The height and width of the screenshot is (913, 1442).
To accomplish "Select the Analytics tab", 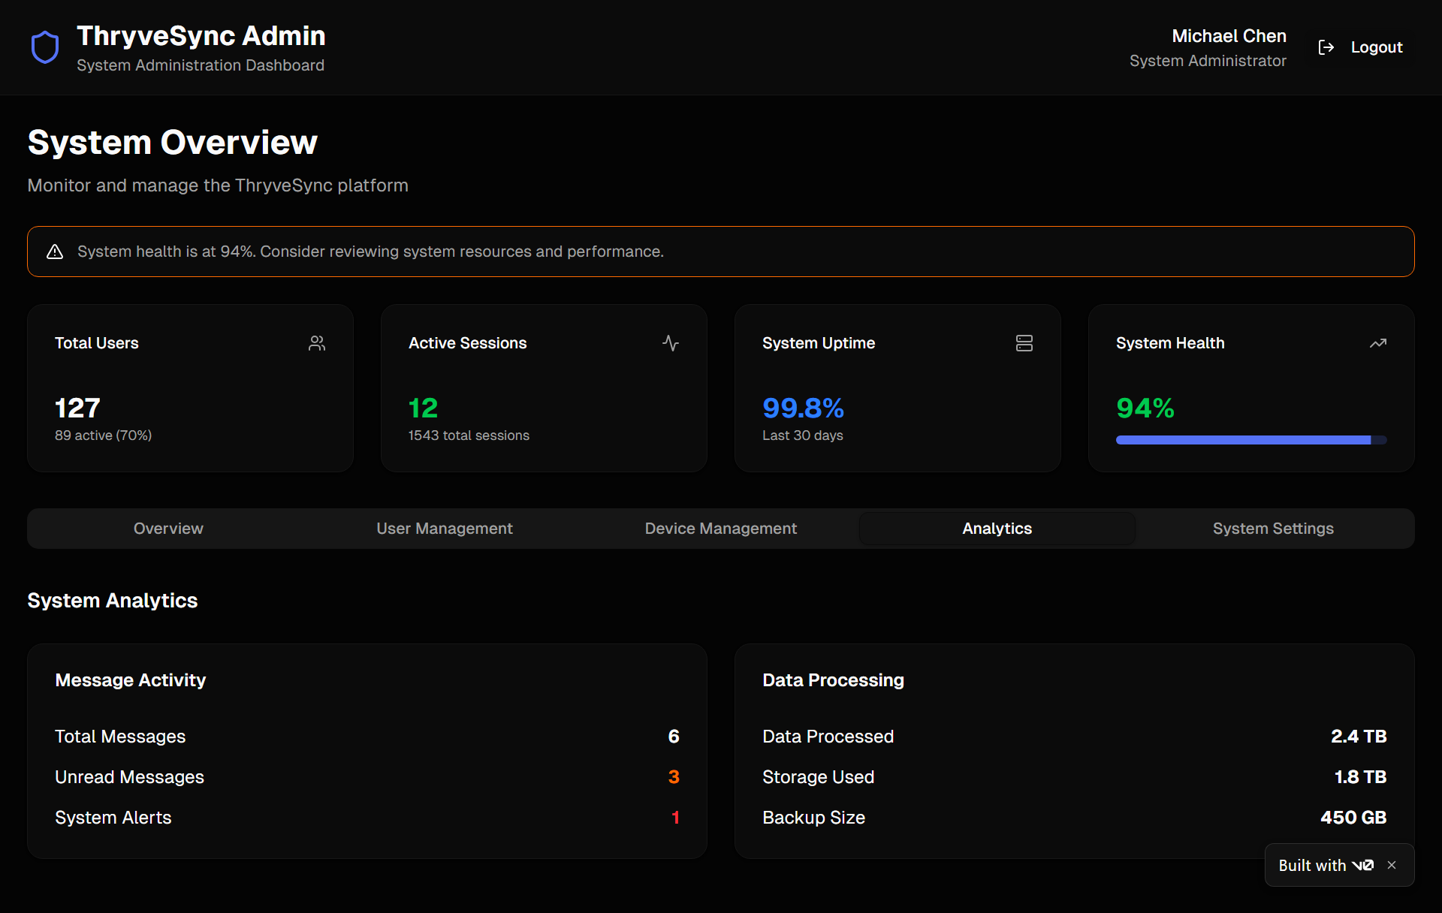I will click(997, 529).
